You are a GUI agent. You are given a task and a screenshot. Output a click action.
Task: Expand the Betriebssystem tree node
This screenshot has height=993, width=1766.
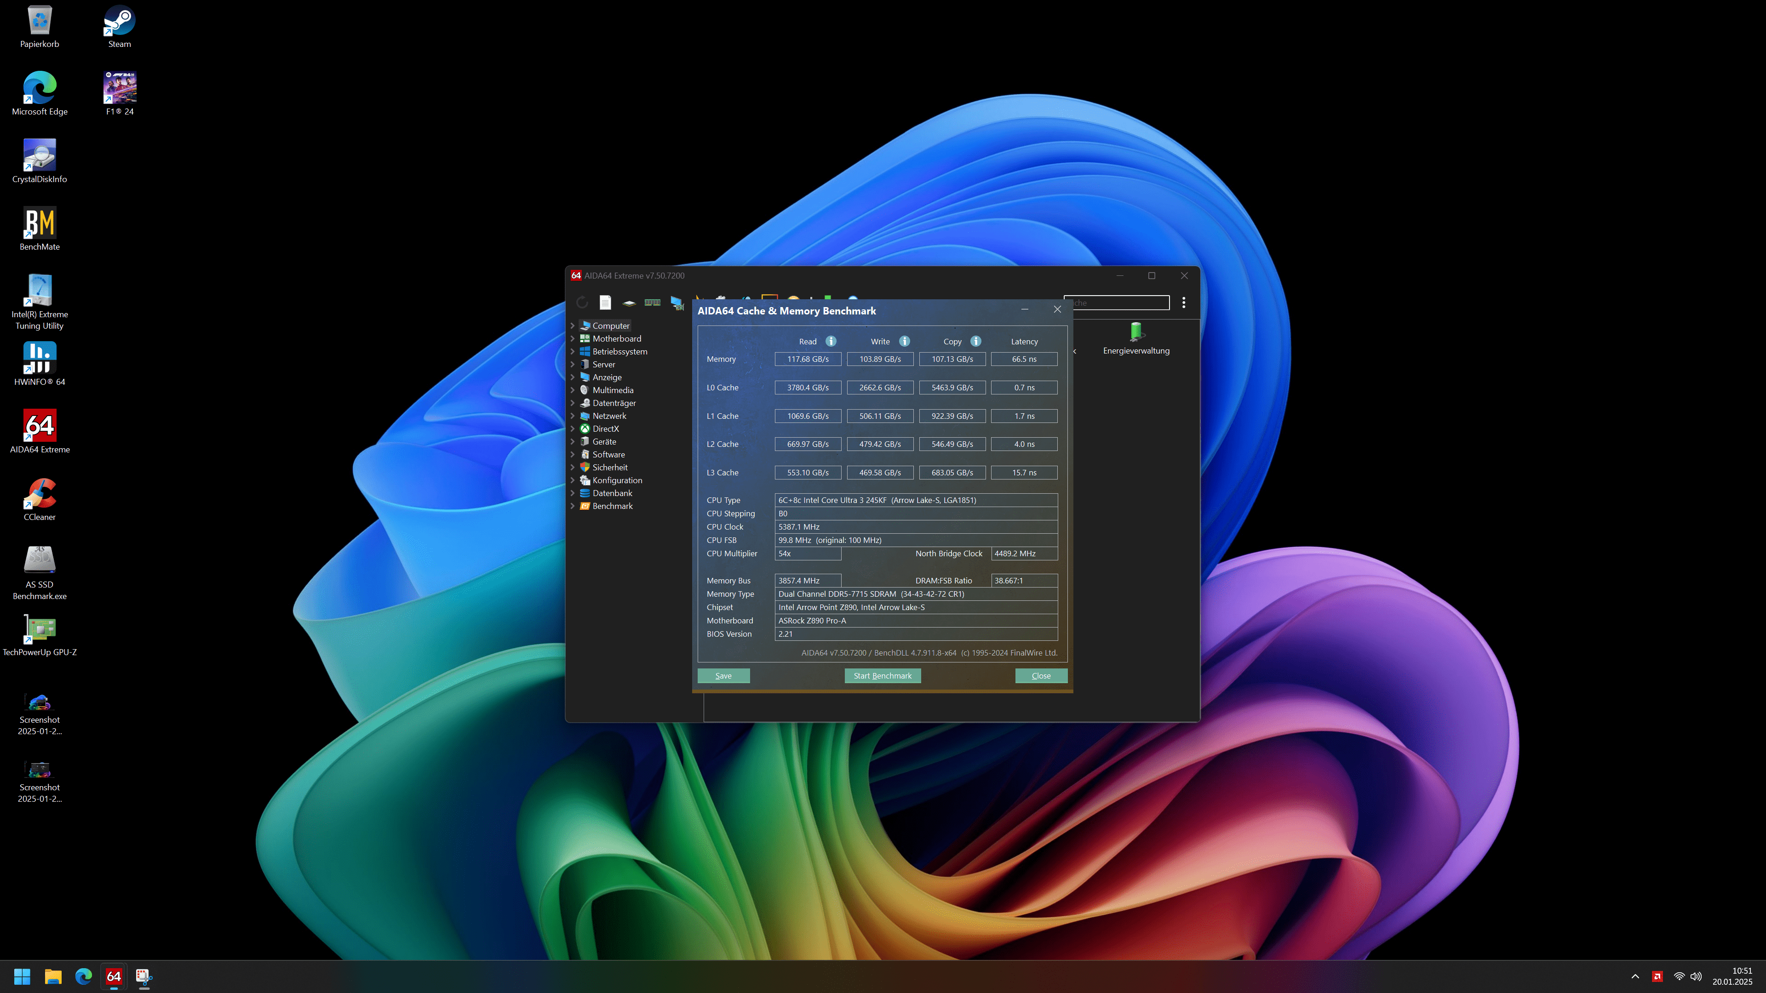point(573,352)
